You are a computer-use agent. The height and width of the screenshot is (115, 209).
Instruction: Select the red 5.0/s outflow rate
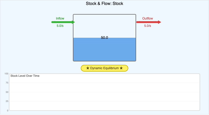pos(148,26)
